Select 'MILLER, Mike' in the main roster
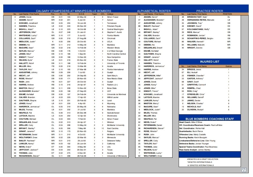The height and width of the screenshot is (177, 253). [x=25, y=66]
